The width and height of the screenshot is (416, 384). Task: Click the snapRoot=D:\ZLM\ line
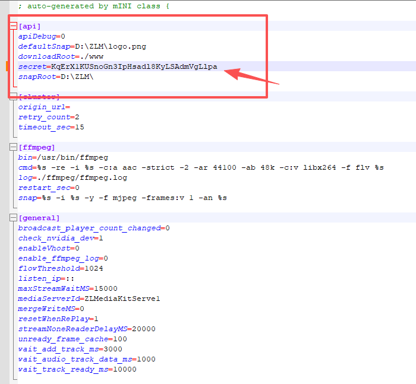pyautogui.click(x=55, y=77)
